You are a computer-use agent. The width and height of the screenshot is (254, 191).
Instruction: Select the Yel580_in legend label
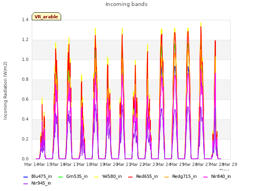point(112,177)
